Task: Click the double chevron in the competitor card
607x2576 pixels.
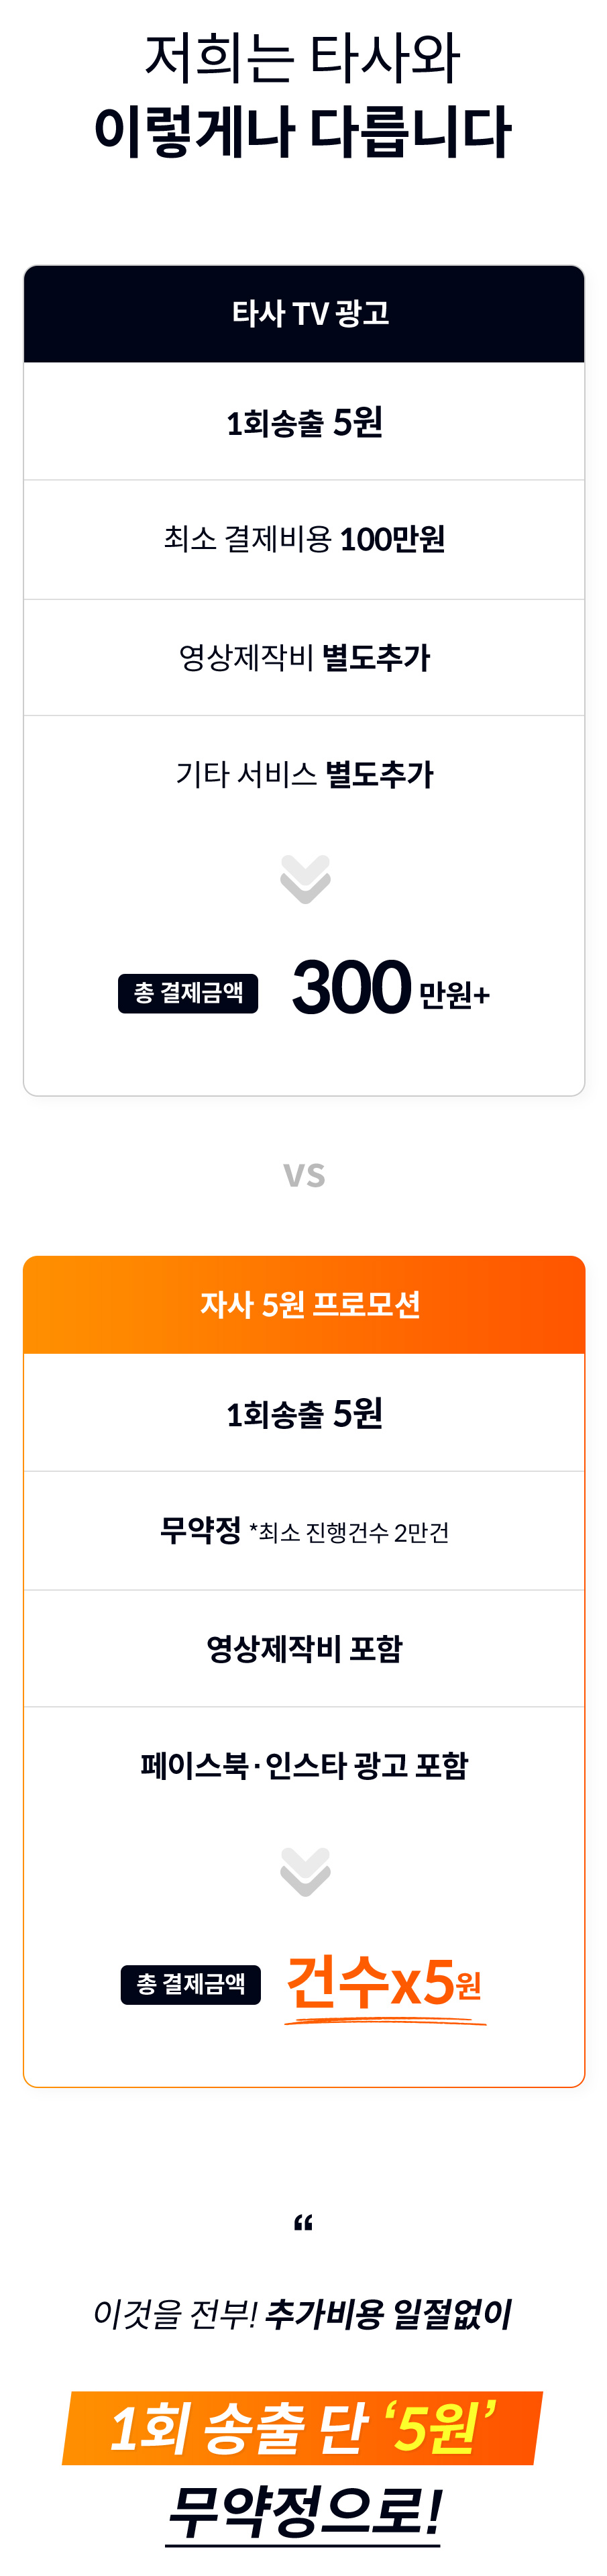Action: (305, 879)
